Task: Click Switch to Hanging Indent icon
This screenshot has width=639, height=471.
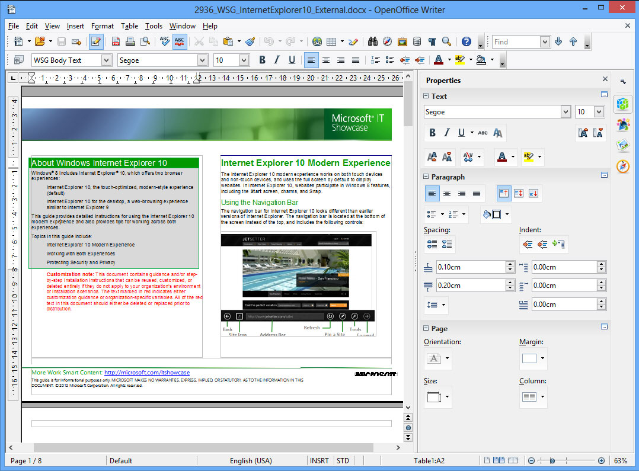Action: coord(558,245)
